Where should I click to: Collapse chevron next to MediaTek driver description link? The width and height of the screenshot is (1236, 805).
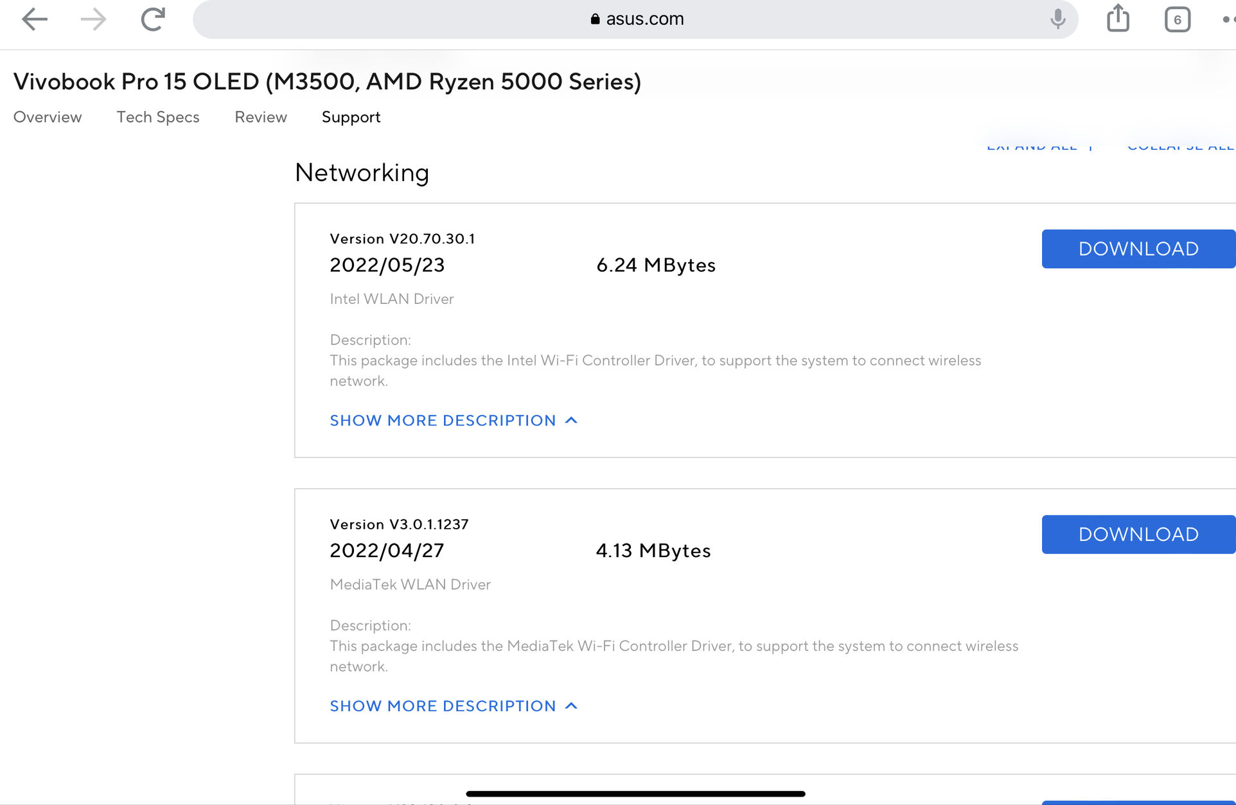tap(571, 705)
